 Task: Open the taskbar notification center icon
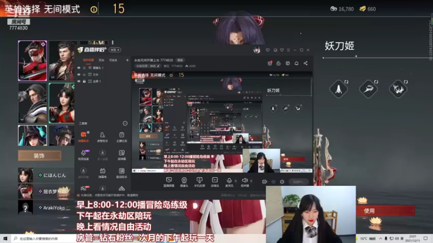(425, 239)
